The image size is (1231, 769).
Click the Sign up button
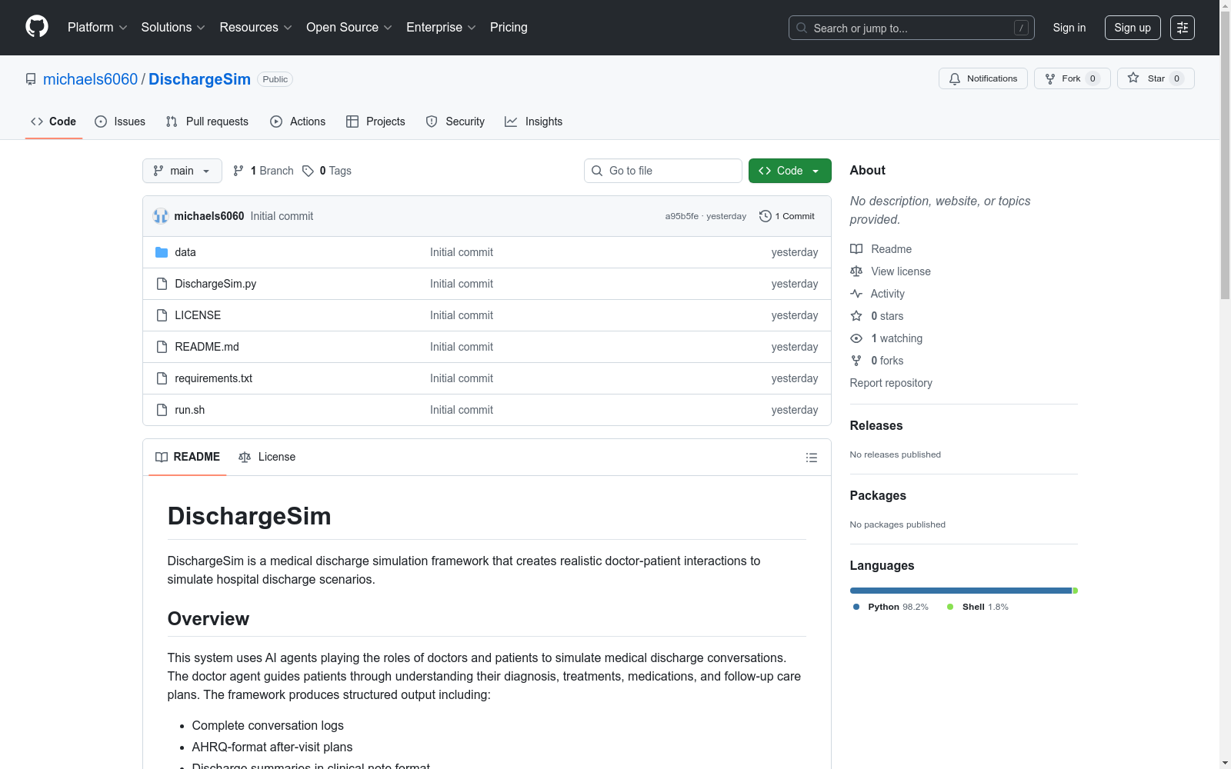[x=1133, y=28]
